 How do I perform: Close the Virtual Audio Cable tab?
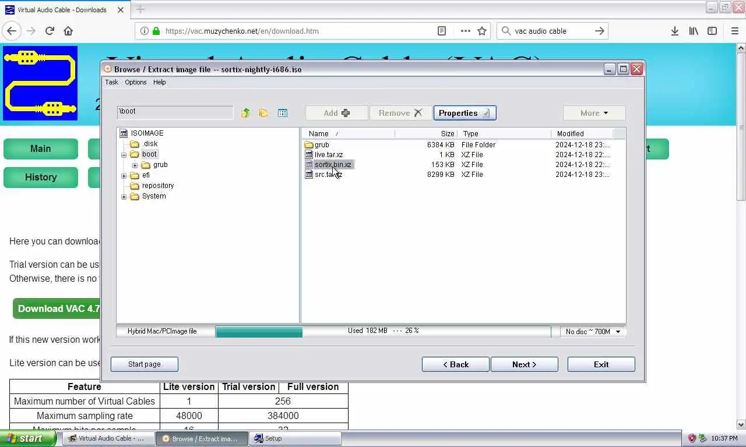(x=121, y=10)
